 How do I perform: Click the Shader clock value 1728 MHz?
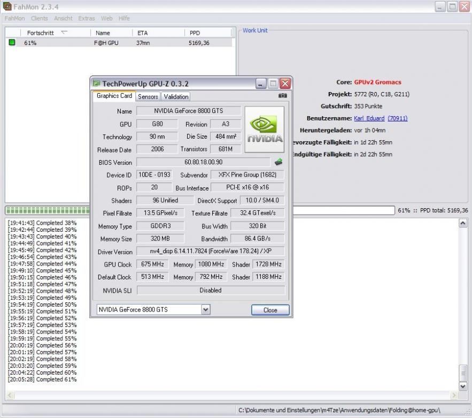268,264
